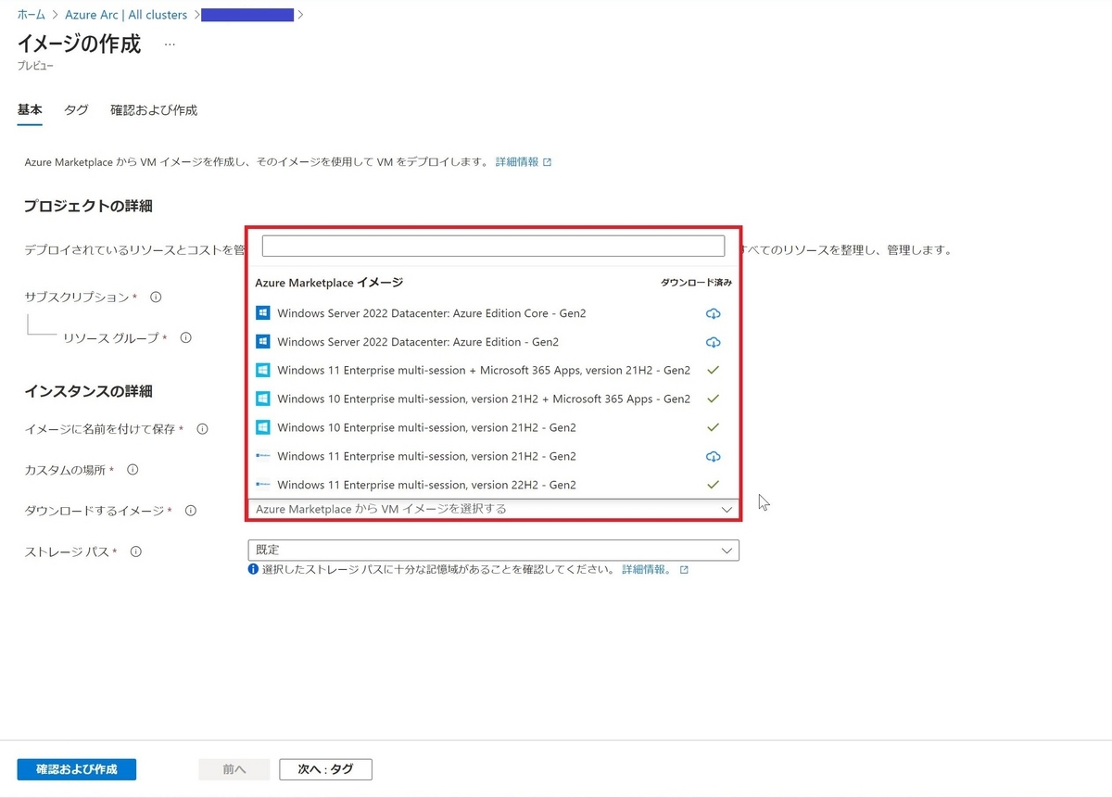Click info icon next to カスタムの場所

133,470
